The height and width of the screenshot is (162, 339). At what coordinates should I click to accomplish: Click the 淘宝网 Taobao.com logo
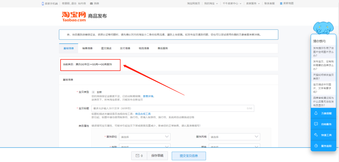pyautogui.click(x=74, y=16)
